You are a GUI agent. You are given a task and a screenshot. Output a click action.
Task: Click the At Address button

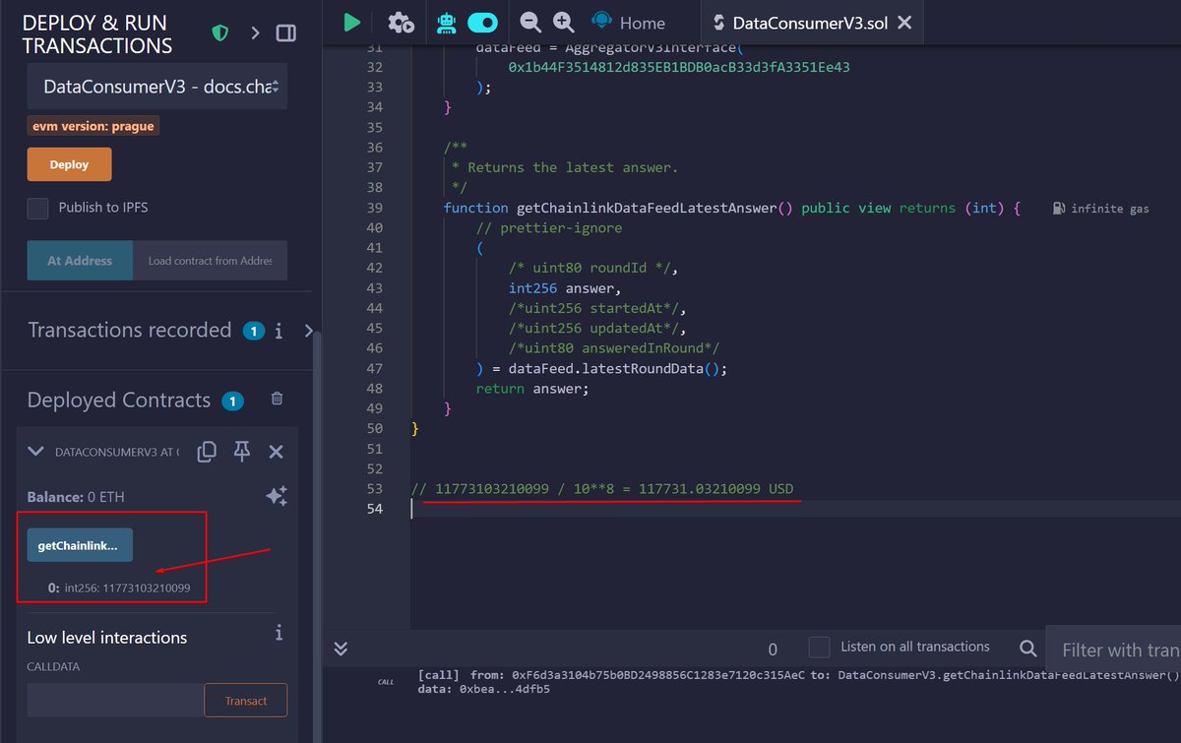click(x=80, y=261)
